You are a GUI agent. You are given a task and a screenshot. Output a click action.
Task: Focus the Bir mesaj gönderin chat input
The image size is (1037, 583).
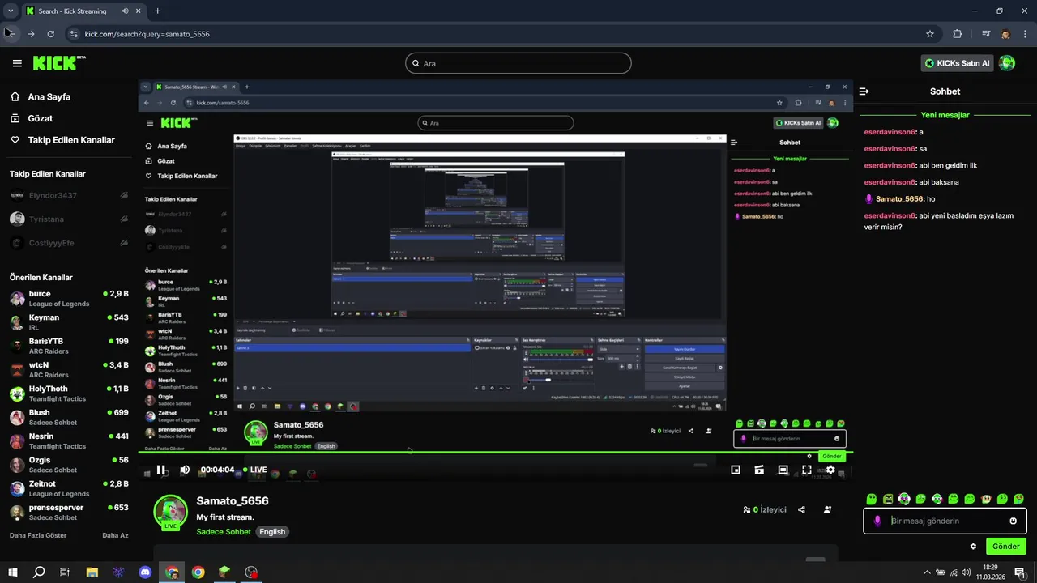click(945, 521)
